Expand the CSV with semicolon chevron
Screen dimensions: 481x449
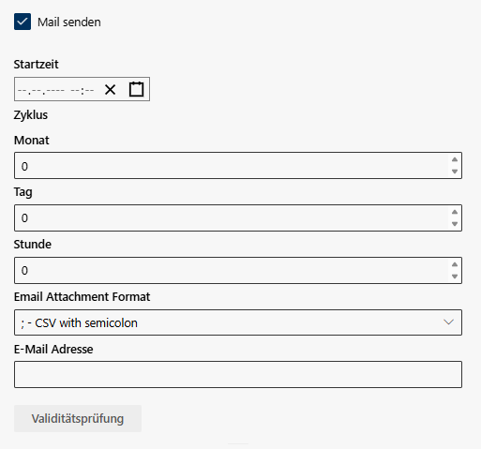(x=448, y=322)
